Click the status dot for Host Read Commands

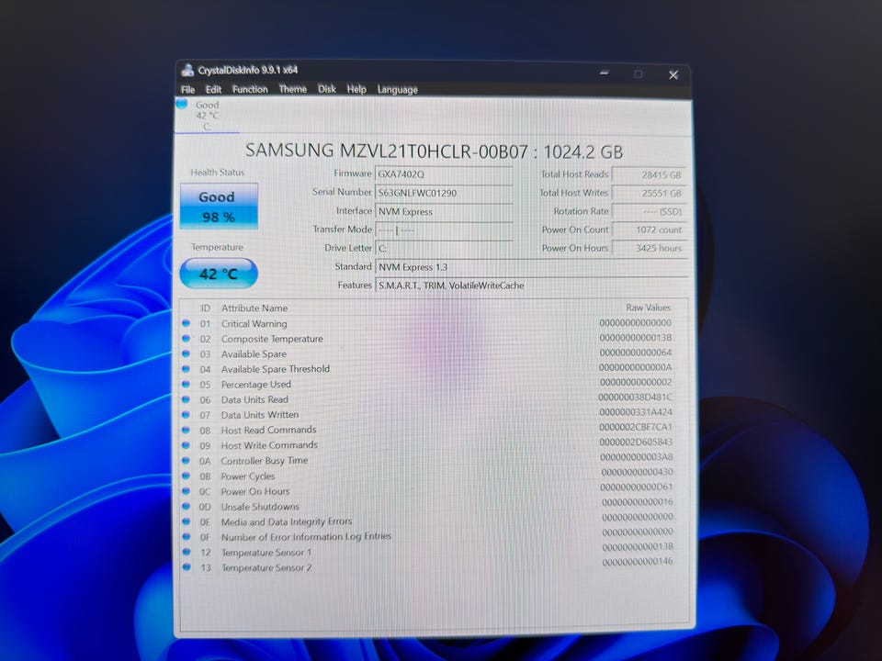click(187, 430)
